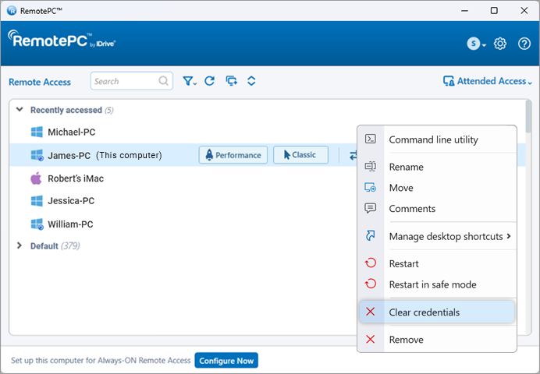
Task: Click the expand/collapse all groups icon
Action: coord(251,81)
